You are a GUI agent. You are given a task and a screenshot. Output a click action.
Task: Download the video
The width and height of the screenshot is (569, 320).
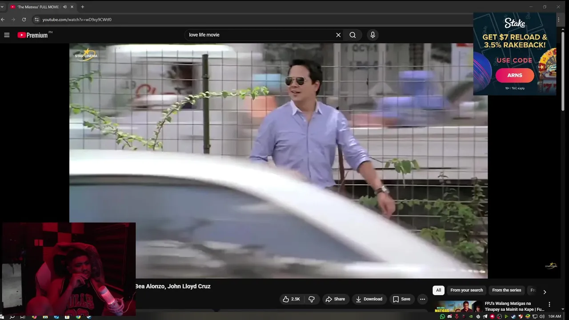[369, 299]
